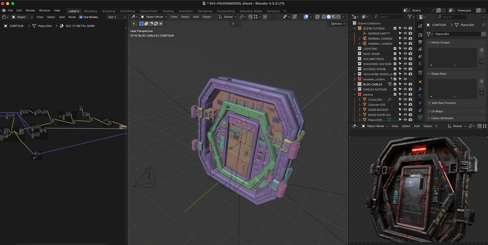488x245 pixels.
Task: Open the Scene properties tab icon
Action: pos(420,56)
